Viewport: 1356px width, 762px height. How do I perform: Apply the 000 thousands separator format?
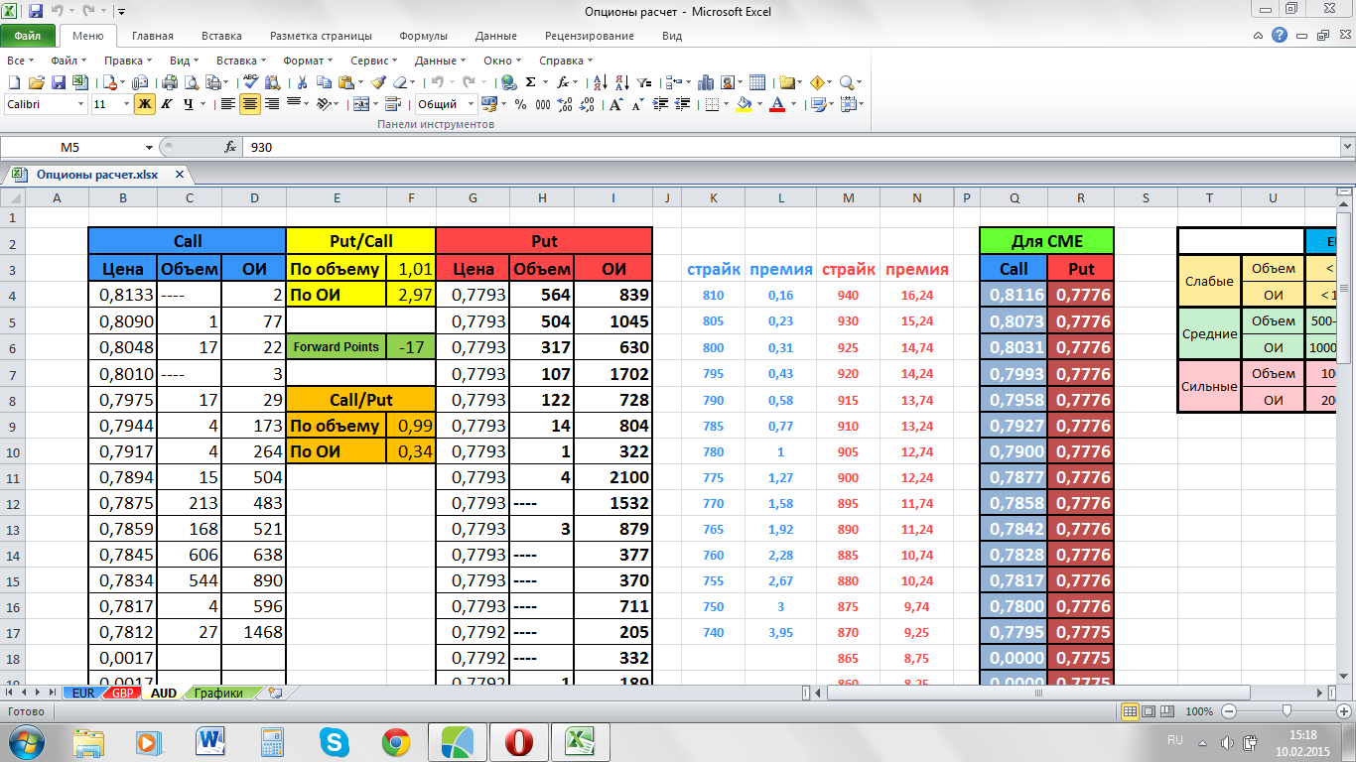(542, 104)
